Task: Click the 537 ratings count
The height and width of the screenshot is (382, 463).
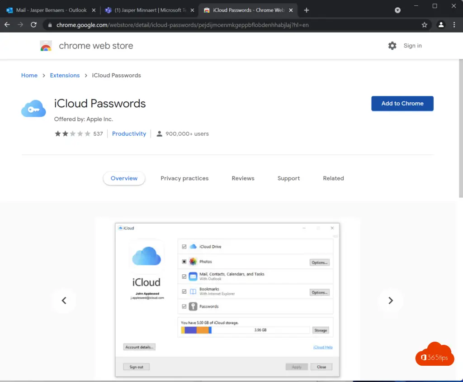Action: point(98,134)
